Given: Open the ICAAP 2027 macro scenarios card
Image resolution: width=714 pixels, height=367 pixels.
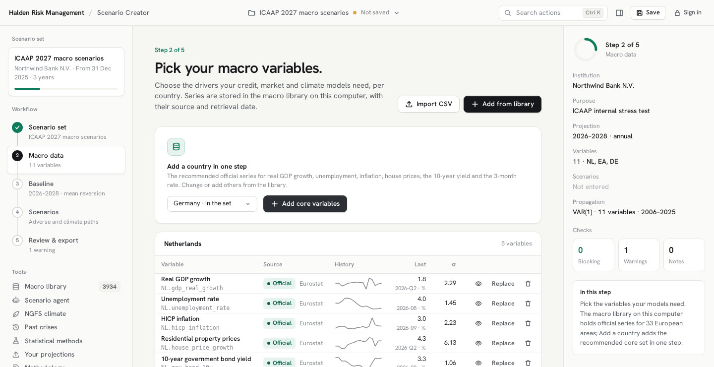Looking at the screenshot, I should (66, 71).
